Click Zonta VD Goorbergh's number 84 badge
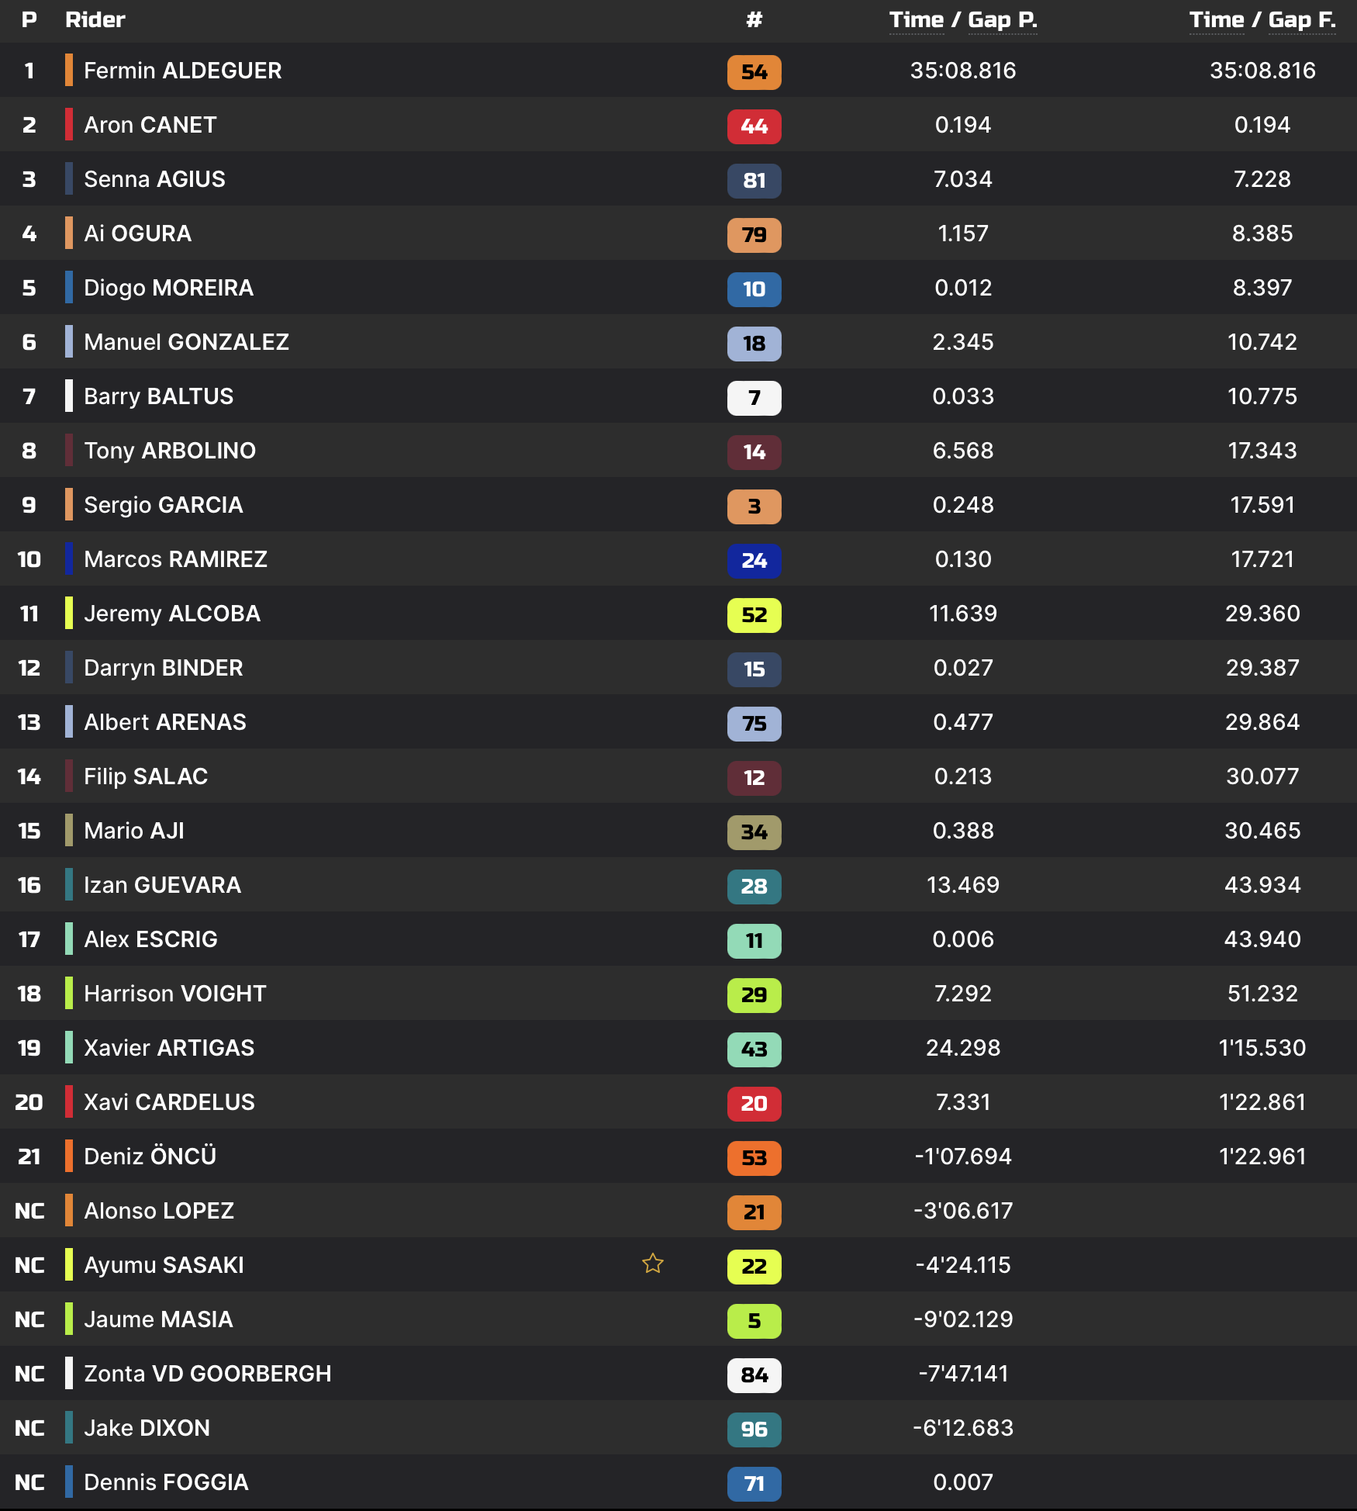1357x1511 pixels. (x=754, y=1375)
